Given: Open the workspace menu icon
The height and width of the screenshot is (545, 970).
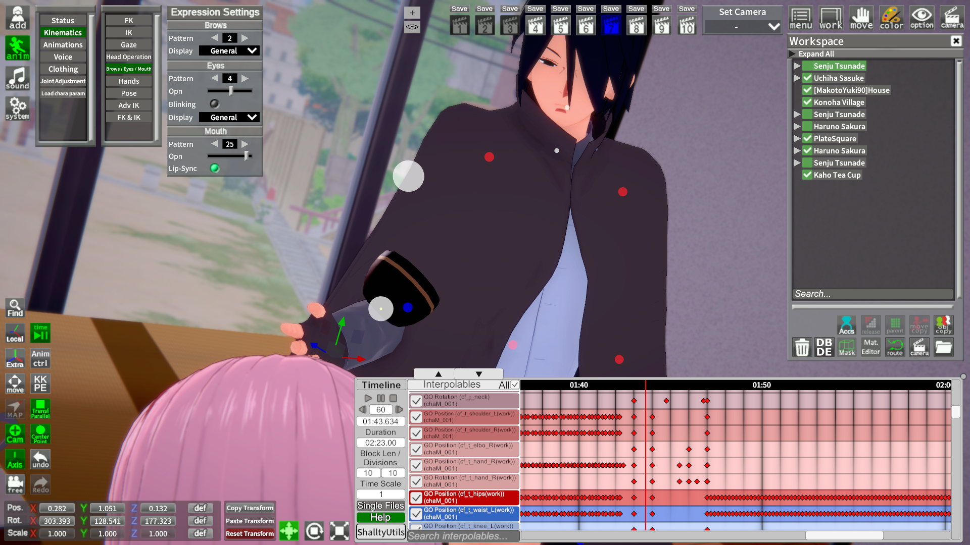Looking at the screenshot, I should coord(801,18).
